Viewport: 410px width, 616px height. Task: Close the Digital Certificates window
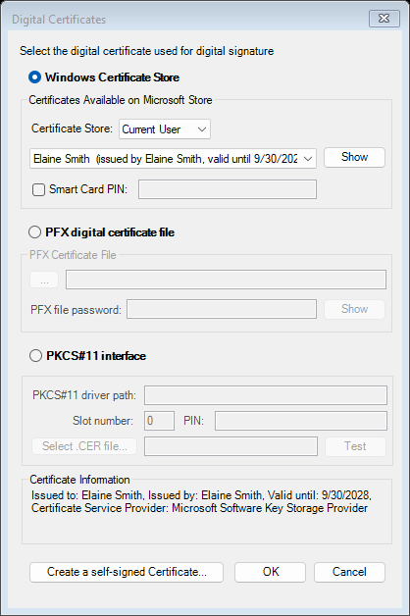pyautogui.click(x=384, y=19)
